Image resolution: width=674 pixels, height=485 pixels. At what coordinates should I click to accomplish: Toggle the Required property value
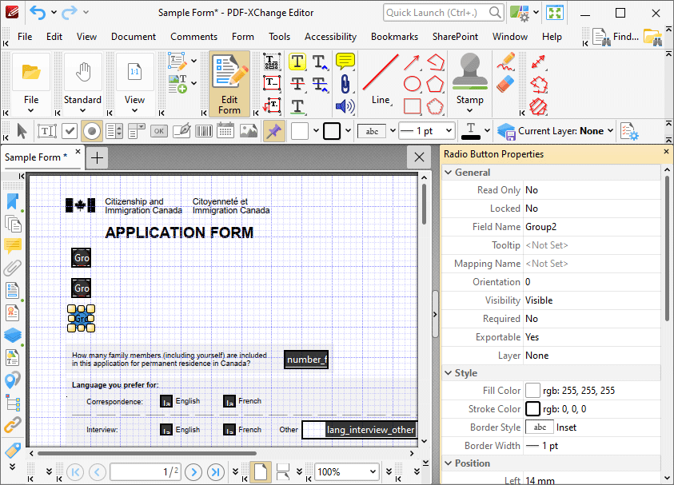[x=592, y=319]
